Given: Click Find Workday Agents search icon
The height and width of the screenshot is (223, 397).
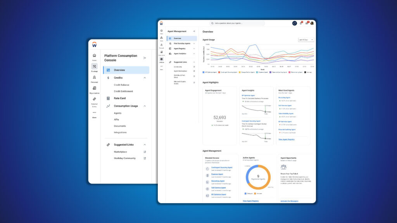Looking at the screenshot, I should pos(170,43).
